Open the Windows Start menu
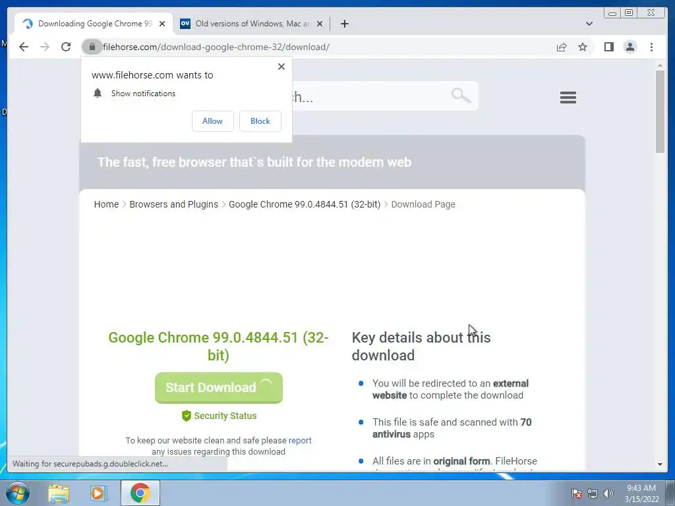Image resolution: width=675 pixels, height=506 pixels. tap(18, 493)
